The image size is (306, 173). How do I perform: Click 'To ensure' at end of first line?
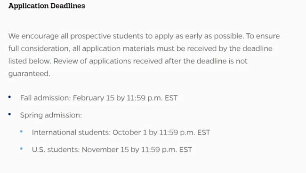(x=263, y=36)
